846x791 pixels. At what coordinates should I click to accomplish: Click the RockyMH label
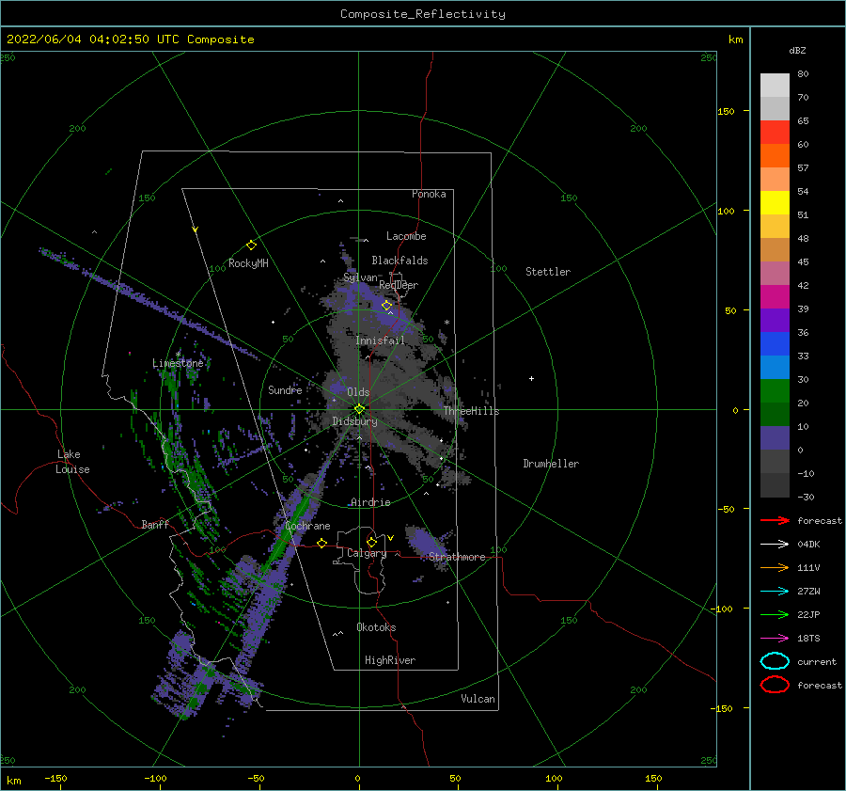248,263
